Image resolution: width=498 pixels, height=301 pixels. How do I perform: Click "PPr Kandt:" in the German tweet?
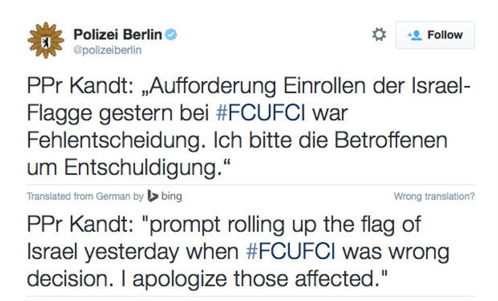80,86
